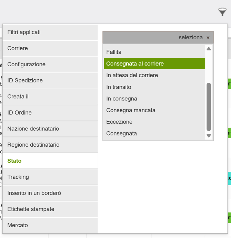Click the status list scrollbar thumb

pyautogui.click(x=209, y=107)
